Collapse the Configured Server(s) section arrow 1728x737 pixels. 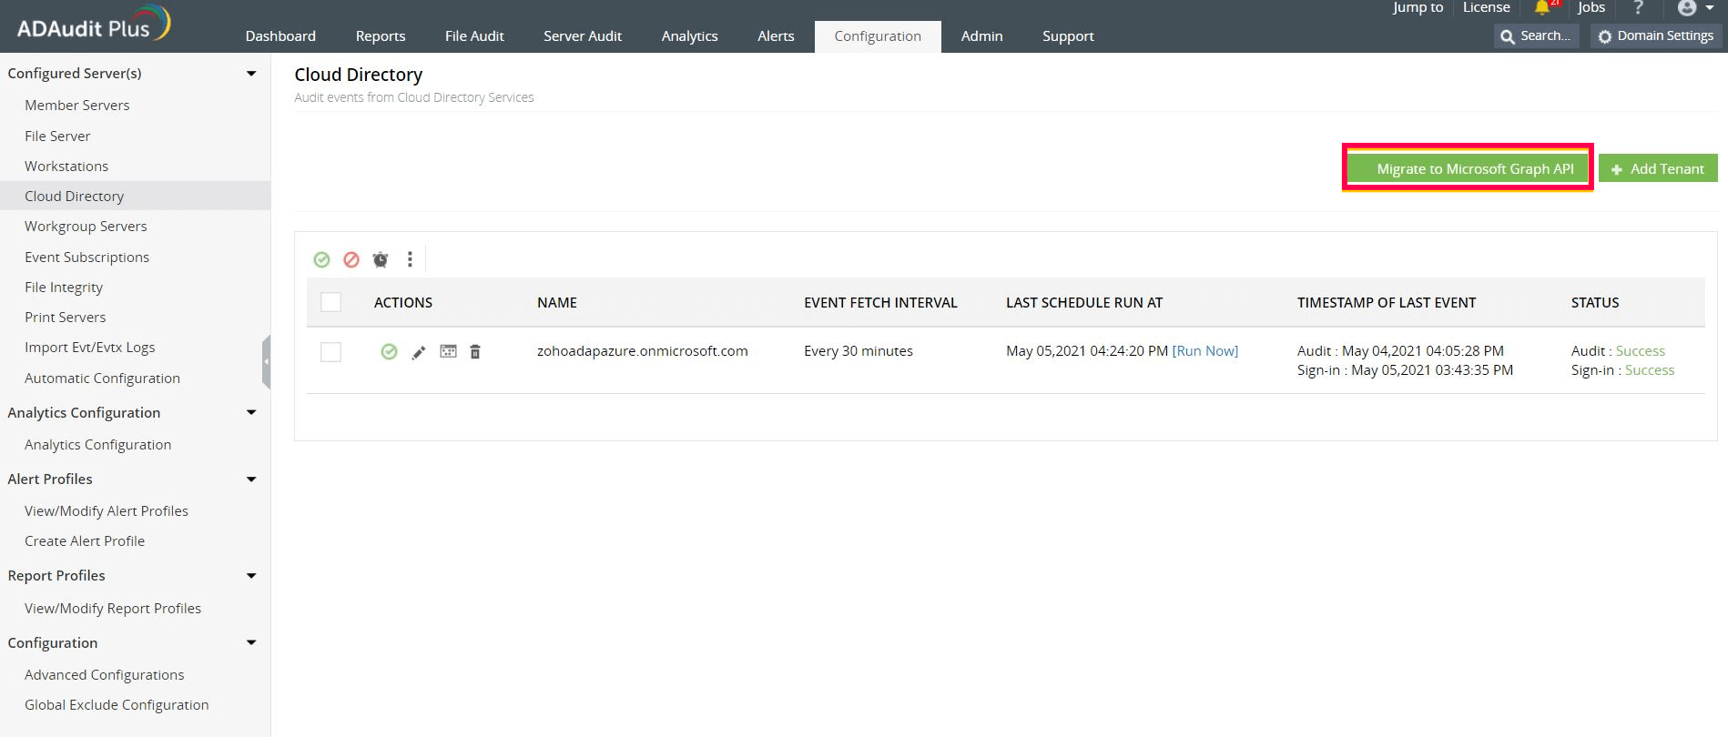(251, 74)
